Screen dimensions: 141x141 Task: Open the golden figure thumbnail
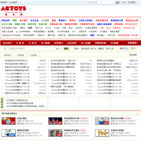[x=102, y=133]
